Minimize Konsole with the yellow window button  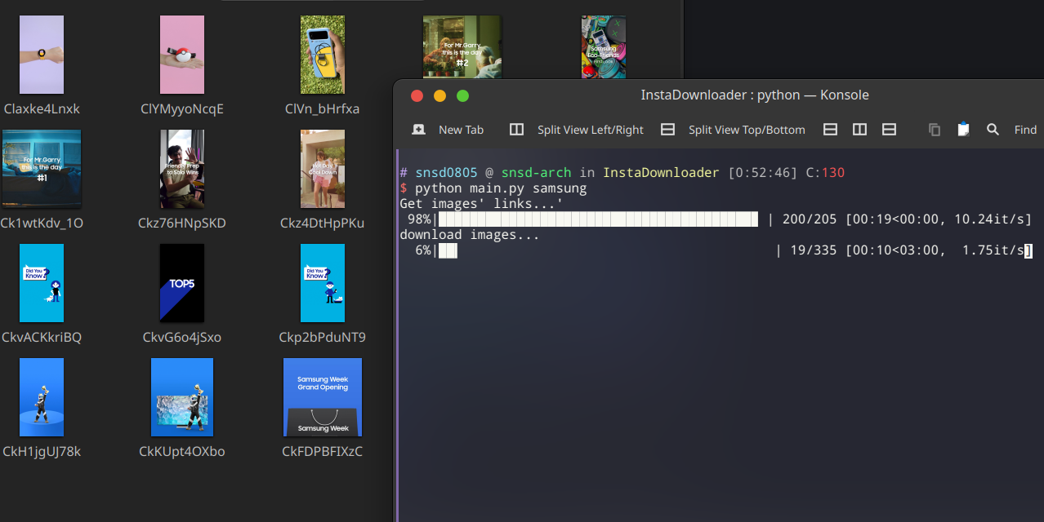pos(439,95)
